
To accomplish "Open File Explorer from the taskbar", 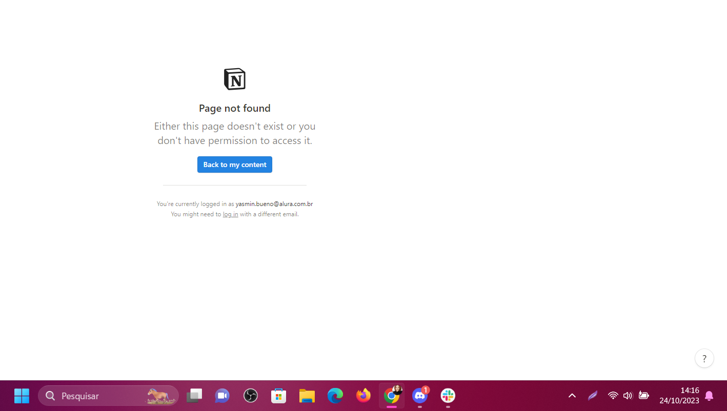I will click(307, 396).
